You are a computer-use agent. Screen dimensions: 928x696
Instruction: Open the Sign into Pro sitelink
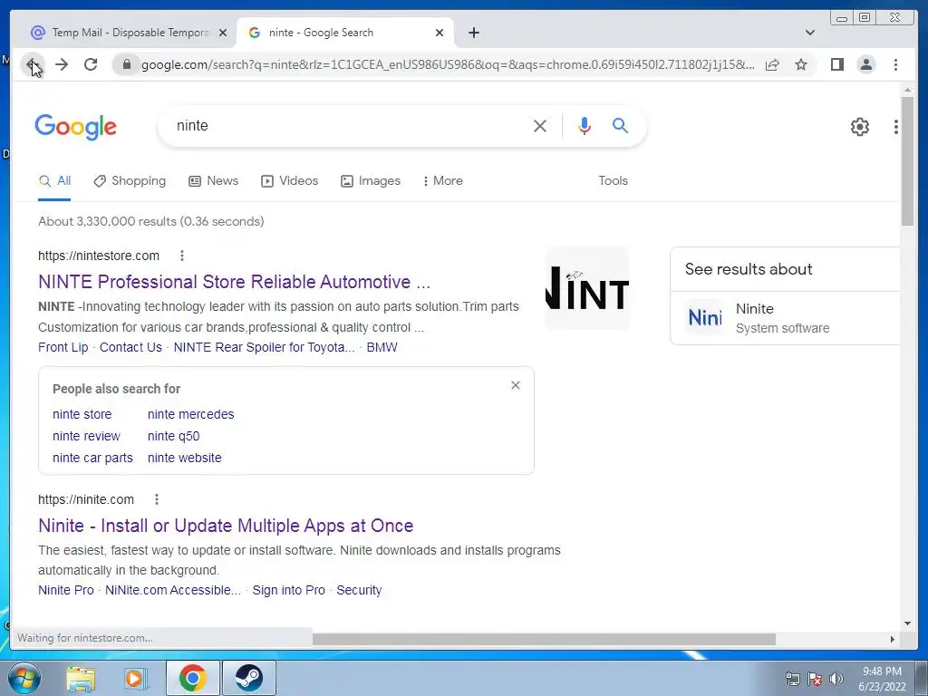[288, 590]
